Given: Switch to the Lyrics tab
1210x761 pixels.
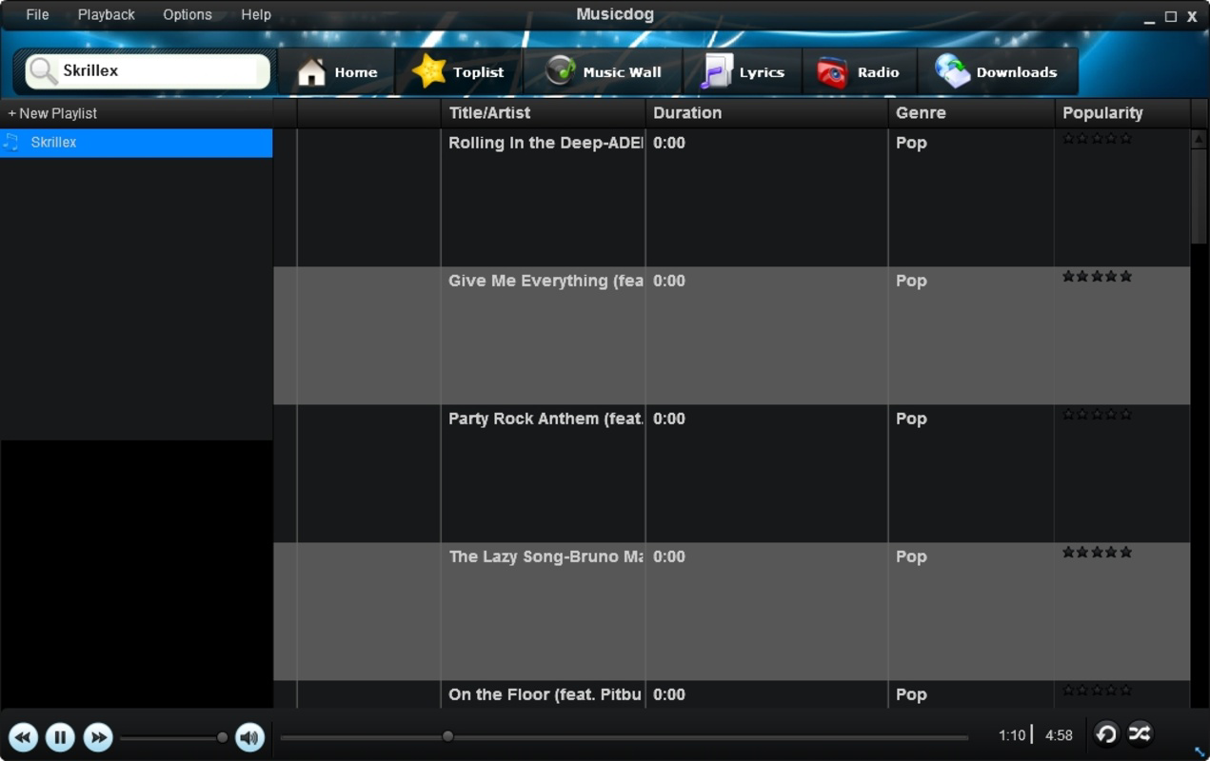Looking at the screenshot, I should point(743,72).
